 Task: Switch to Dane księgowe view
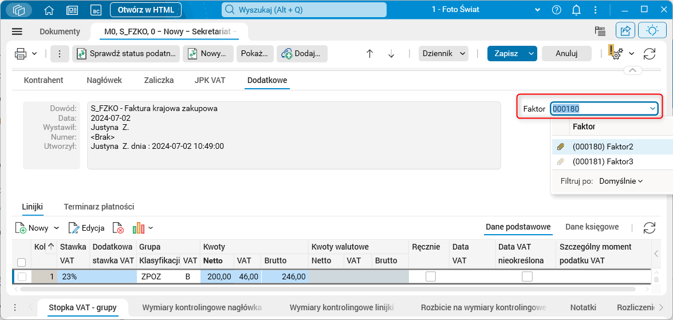coord(592,227)
